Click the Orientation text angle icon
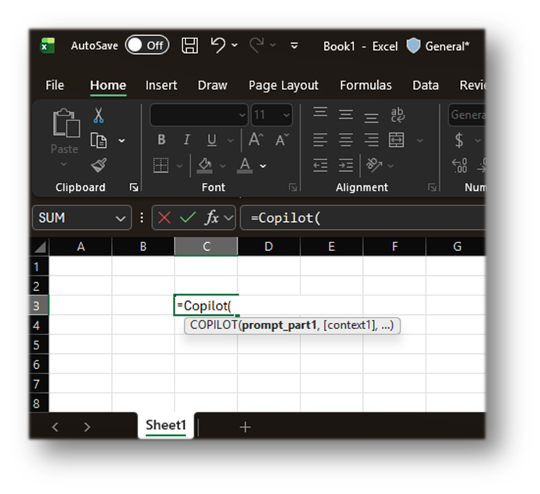 point(374,166)
